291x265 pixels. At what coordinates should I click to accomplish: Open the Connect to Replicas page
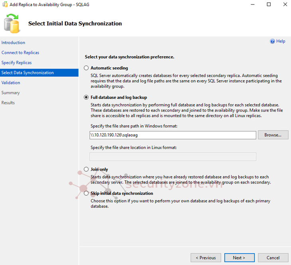[x=20, y=53]
